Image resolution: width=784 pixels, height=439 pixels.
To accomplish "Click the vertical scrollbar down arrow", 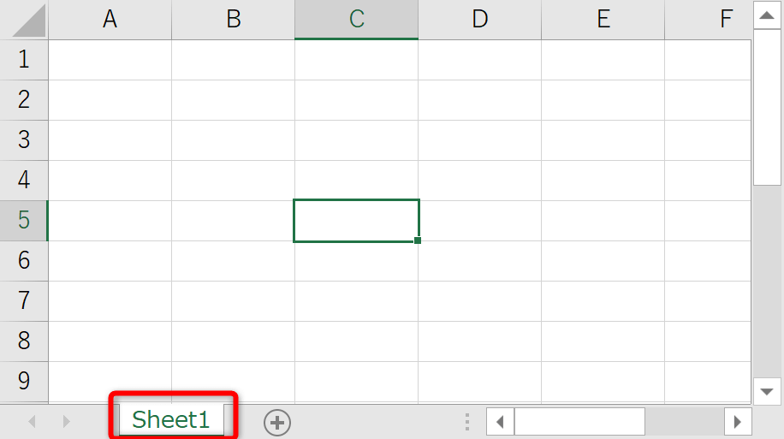I will pos(766,391).
